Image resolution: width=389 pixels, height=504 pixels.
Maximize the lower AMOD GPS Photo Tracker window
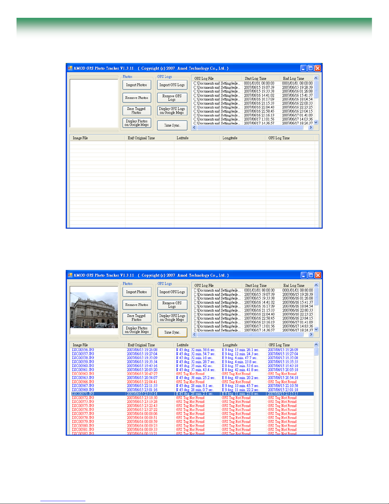pos(311,275)
